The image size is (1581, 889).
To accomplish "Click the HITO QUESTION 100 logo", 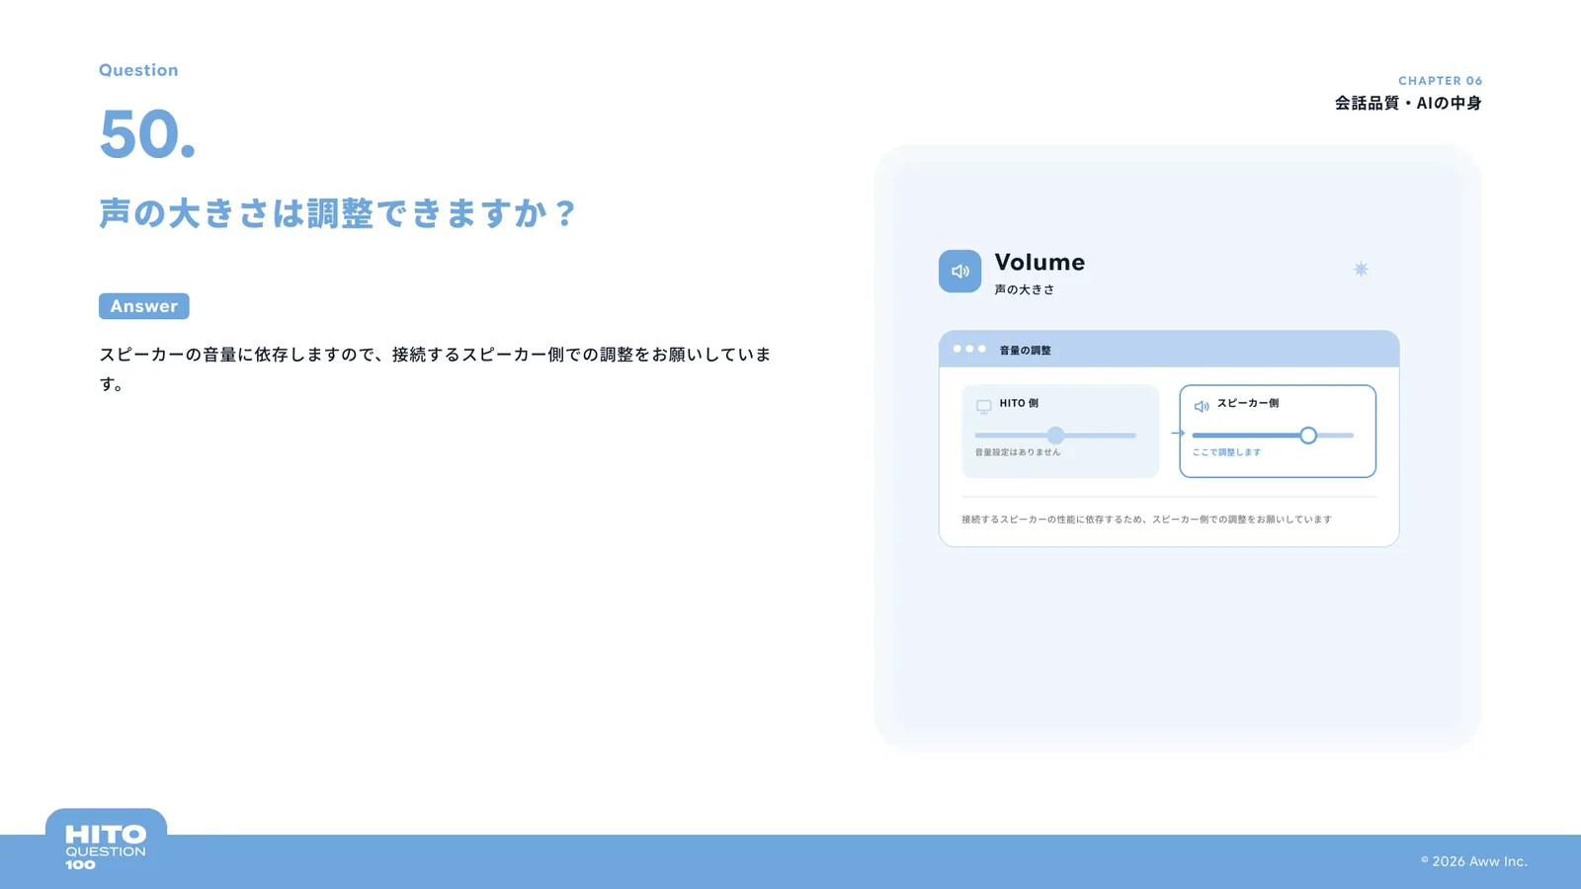I will pos(106,847).
